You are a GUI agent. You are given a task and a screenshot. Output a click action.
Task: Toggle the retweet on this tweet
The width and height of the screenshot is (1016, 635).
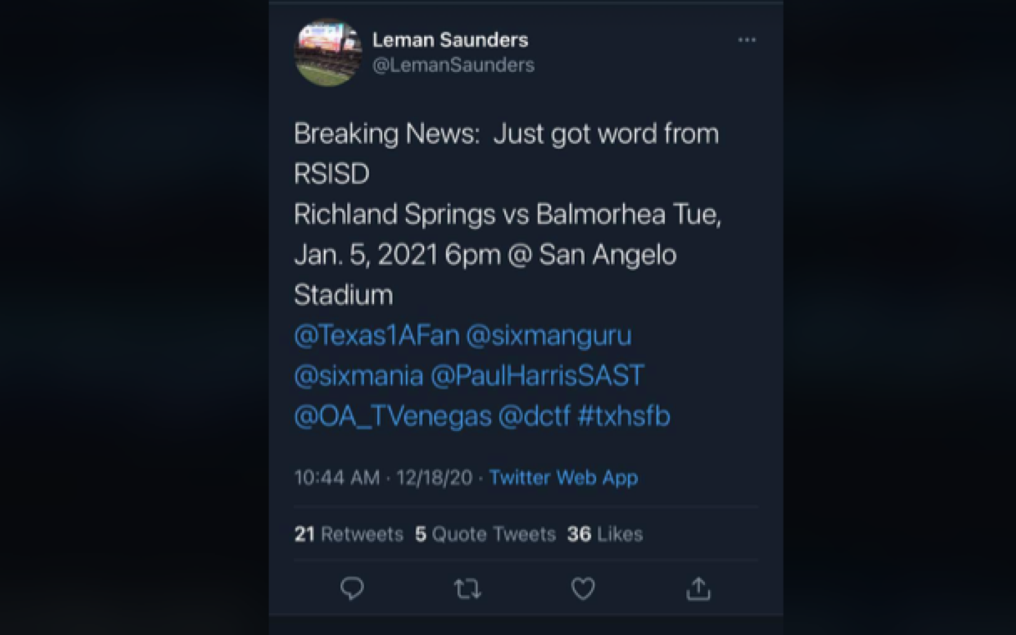click(467, 589)
